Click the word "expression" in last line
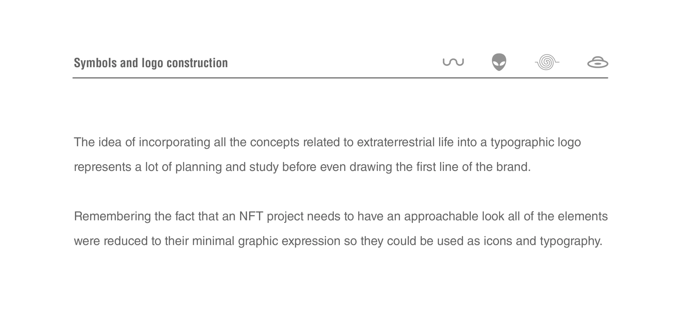This screenshot has width=692, height=311. tap(311, 241)
